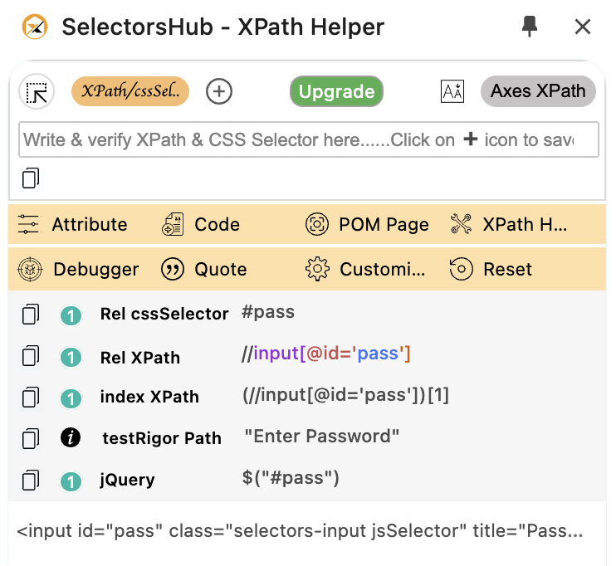Click the Rel XPath label
The width and height of the screenshot is (616, 566).
(x=139, y=358)
